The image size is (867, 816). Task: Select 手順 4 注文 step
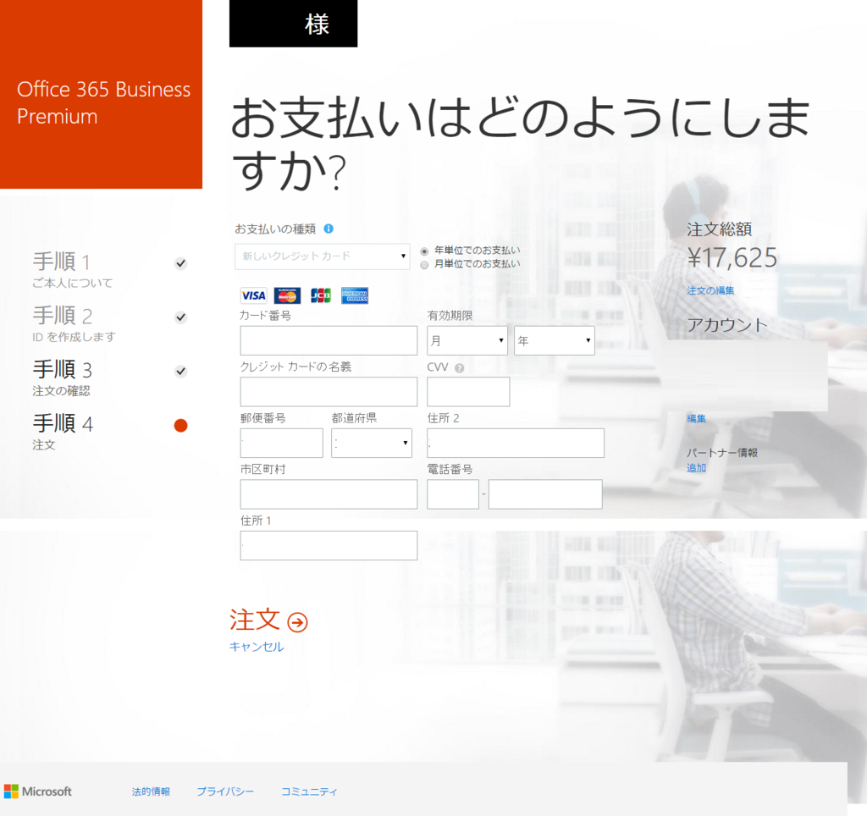point(109,431)
